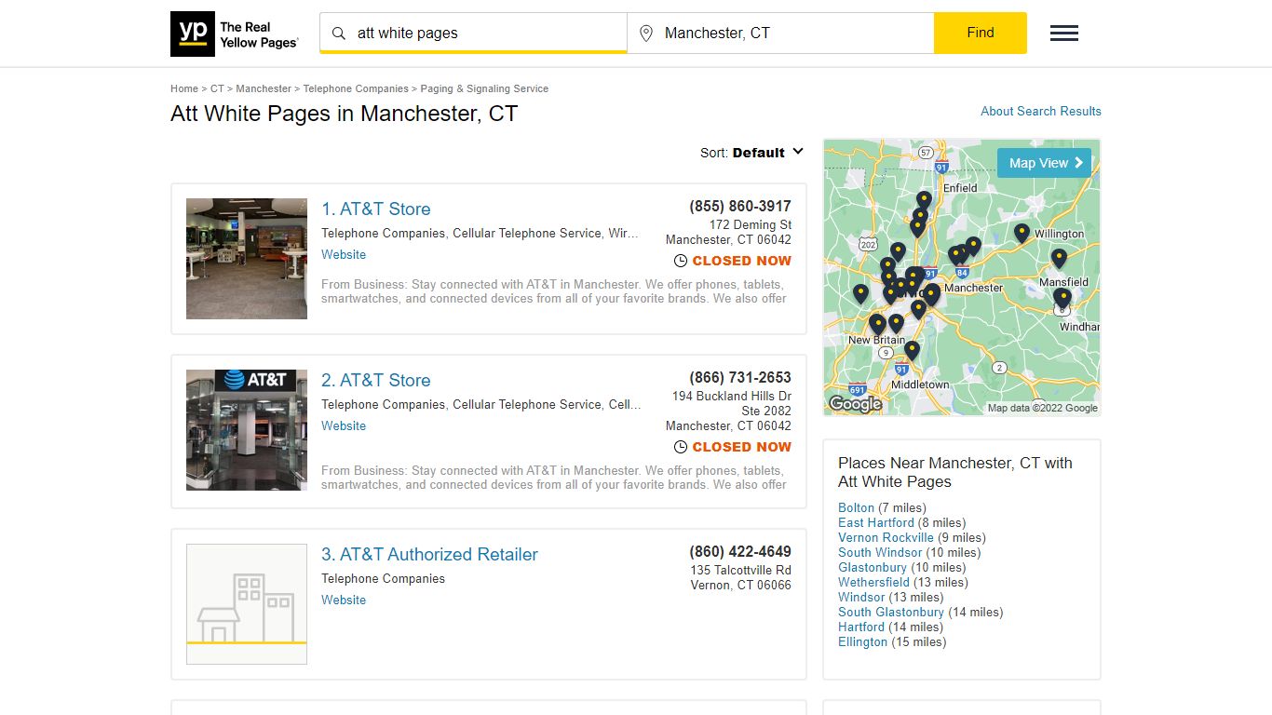
Task: Focus the Manchester, CT location field
Action: [x=780, y=34]
